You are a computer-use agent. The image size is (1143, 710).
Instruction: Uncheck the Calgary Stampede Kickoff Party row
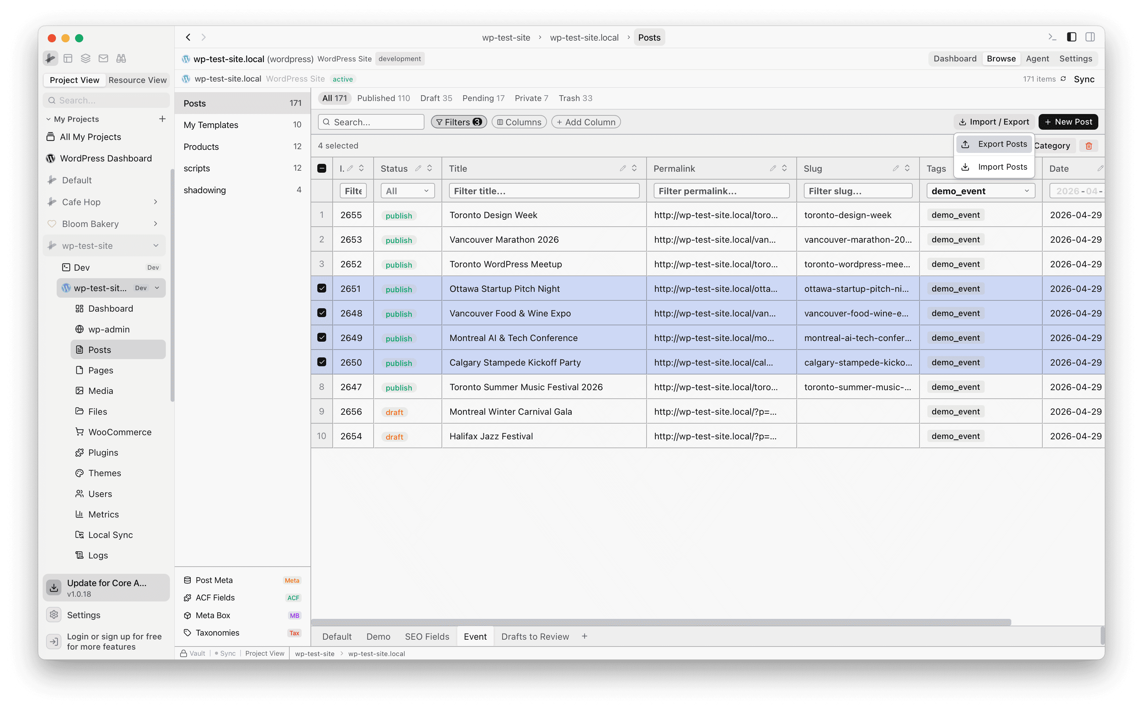click(x=321, y=362)
